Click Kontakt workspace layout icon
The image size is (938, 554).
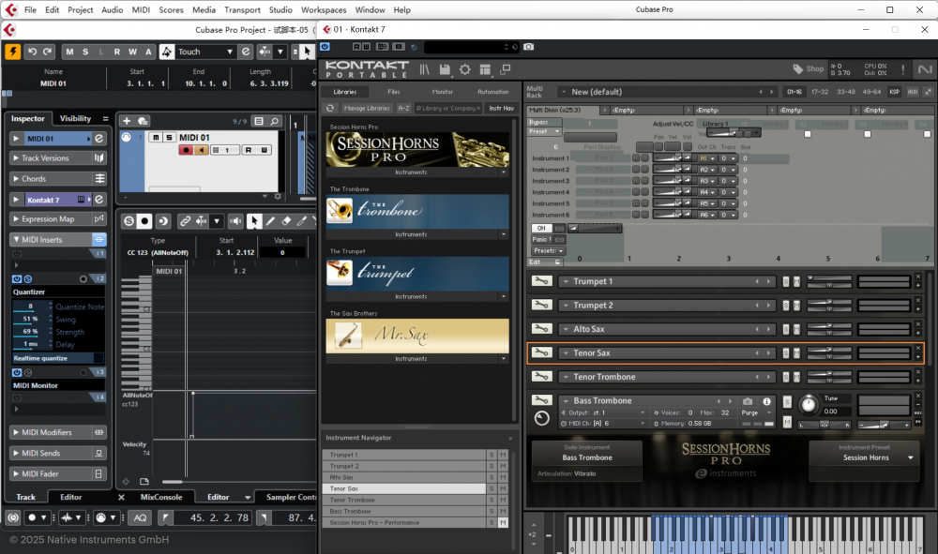(485, 69)
